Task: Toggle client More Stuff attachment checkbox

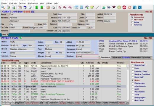Action: click(132, 20)
